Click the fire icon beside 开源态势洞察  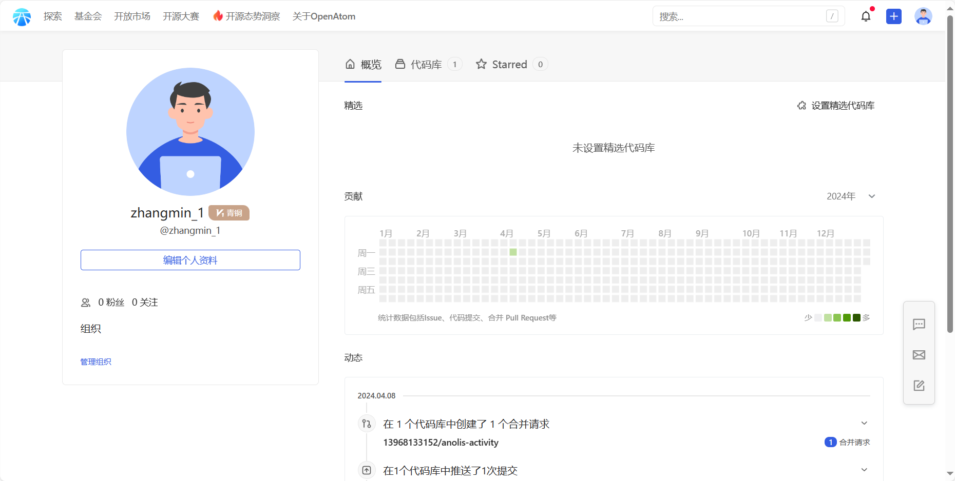click(x=218, y=16)
